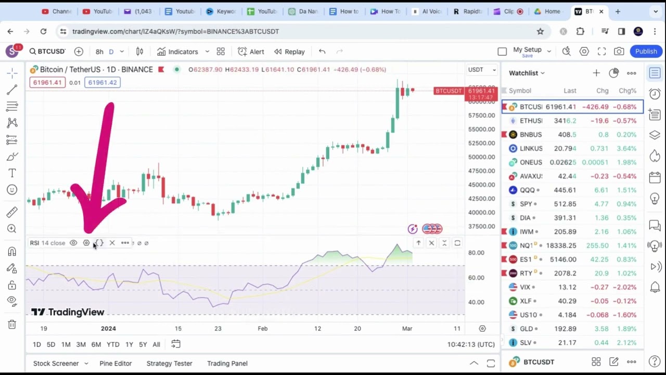Open the layout setup selector square
This screenshot has height=375, width=666.
pos(502,52)
